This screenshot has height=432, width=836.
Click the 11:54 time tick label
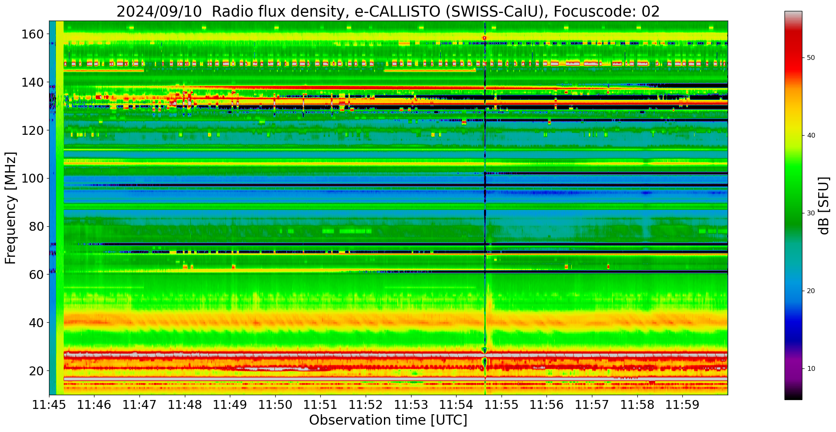pyautogui.click(x=457, y=405)
